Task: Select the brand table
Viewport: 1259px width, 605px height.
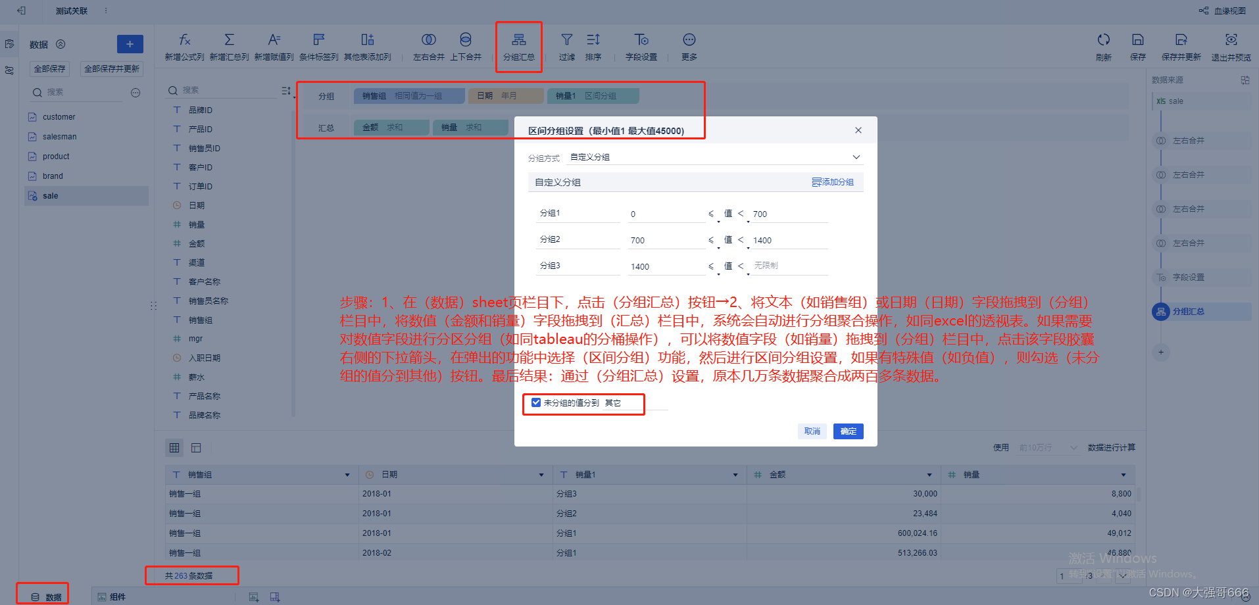Action: pos(87,176)
